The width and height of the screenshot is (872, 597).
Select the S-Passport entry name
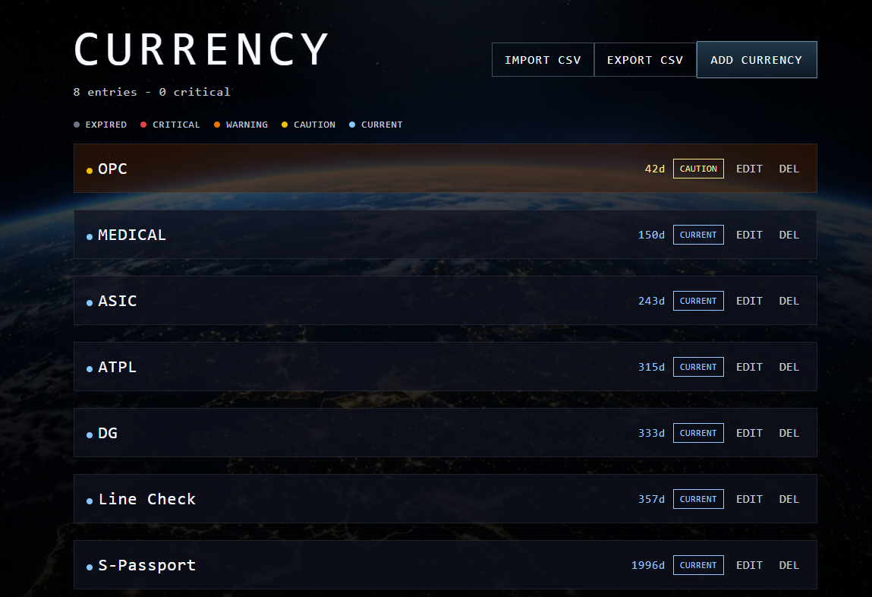point(146,565)
